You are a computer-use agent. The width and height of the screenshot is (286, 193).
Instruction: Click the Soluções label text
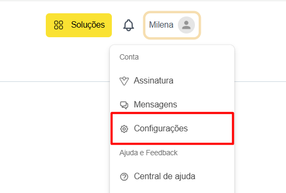pyautogui.click(x=88, y=25)
